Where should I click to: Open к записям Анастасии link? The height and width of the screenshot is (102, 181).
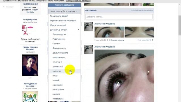142,10
